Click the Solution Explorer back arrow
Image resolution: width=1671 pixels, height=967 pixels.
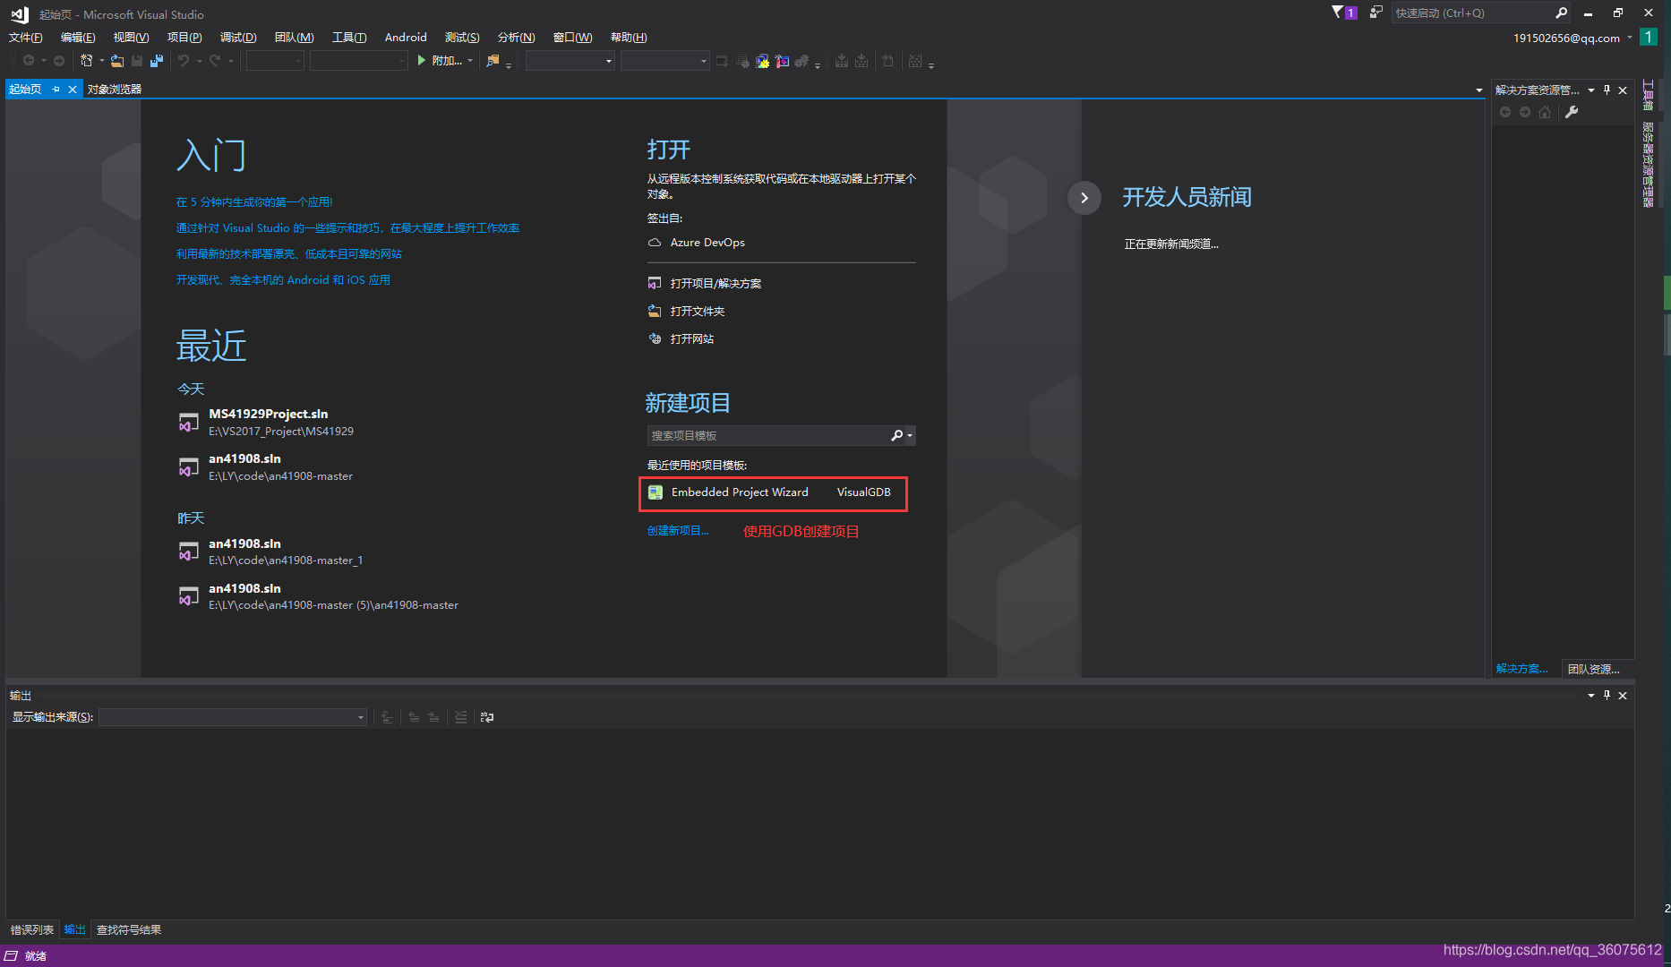point(1505,112)
